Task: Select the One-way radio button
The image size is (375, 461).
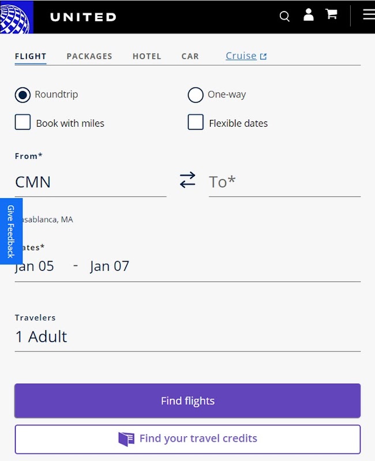Action: pos(196,95)
